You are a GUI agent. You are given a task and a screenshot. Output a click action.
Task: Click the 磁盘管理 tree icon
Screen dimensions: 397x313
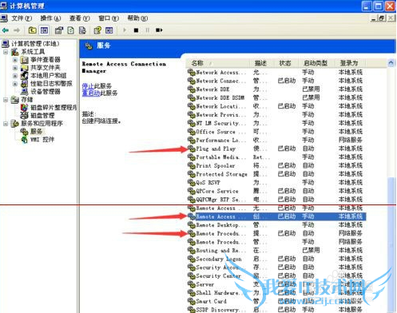click(x=25, y=116)
